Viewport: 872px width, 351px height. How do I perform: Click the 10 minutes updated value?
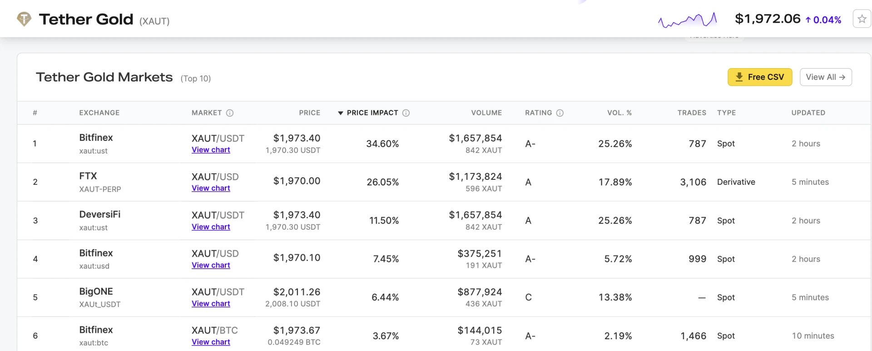pos(813,336)
